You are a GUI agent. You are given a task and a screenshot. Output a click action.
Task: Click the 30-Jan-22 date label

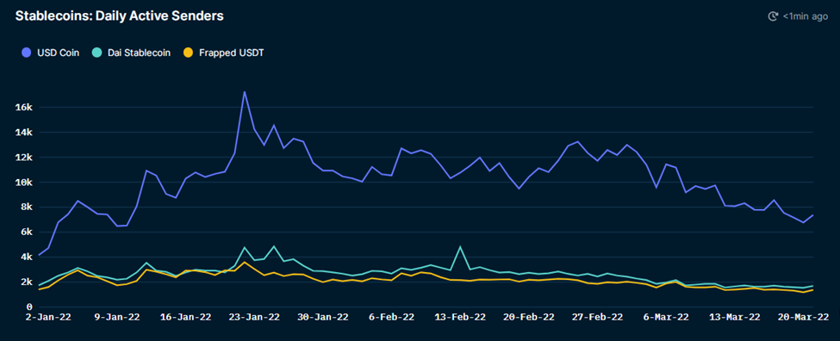(324, 317)
